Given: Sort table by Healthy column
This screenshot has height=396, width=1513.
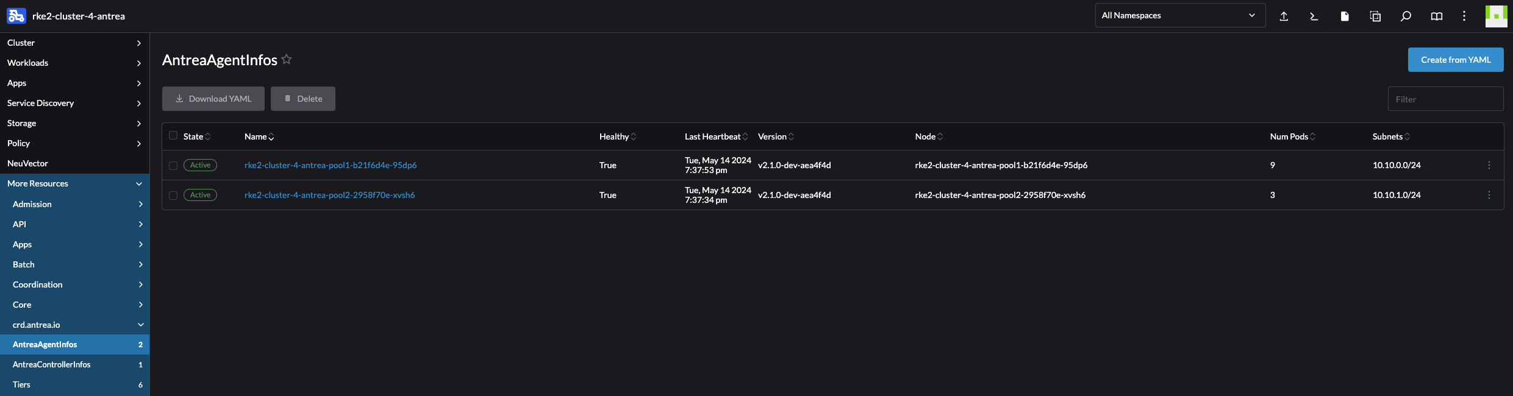Looking at the screenshot, I should 618,136.
